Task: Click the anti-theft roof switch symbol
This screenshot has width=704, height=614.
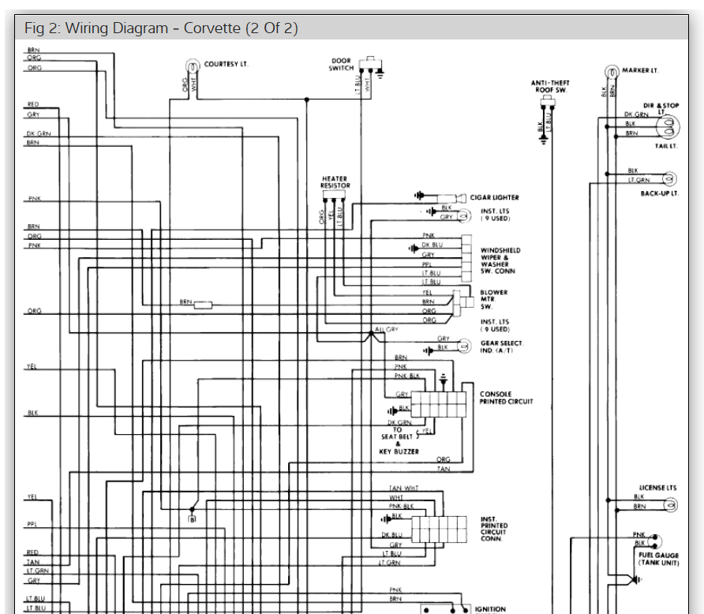Action: tap(547, 103)
